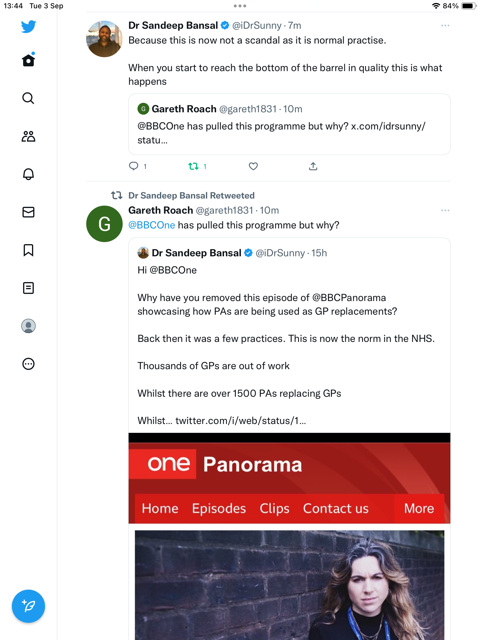
Task: Like Dr Sandeep Bansal's top tweet
Action: 253,166
